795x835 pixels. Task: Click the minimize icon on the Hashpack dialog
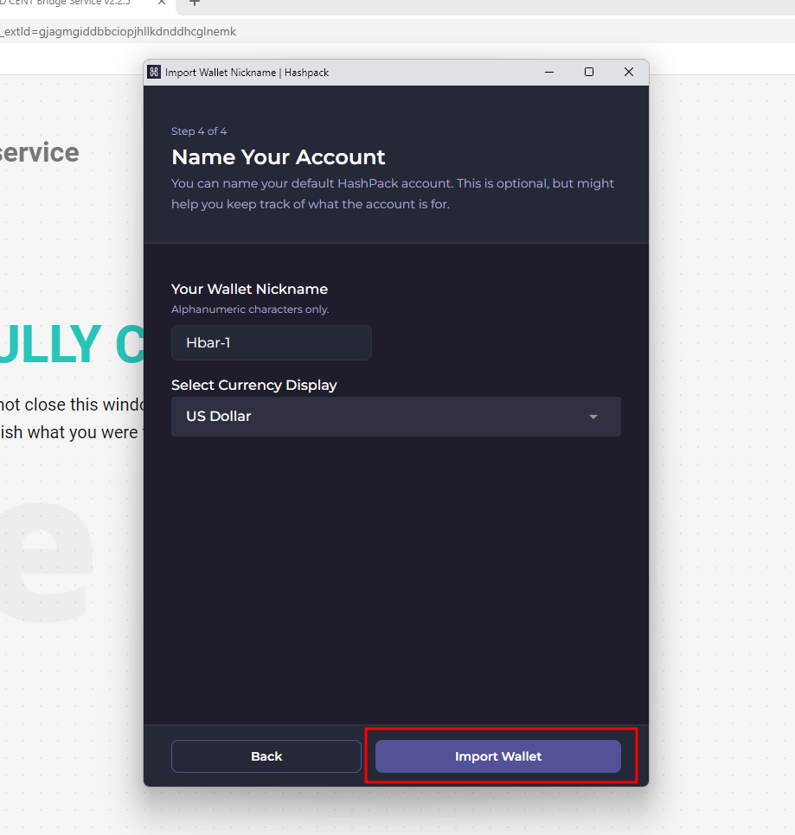tap(549, 73)
